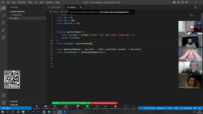Open the Help menu
This screenshot has width=203, height=114.
57,2
